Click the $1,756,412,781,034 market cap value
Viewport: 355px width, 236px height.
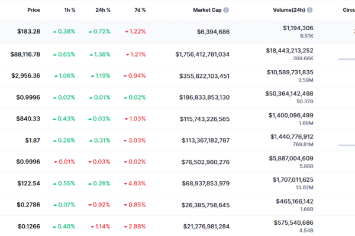[x=202, y=54]
